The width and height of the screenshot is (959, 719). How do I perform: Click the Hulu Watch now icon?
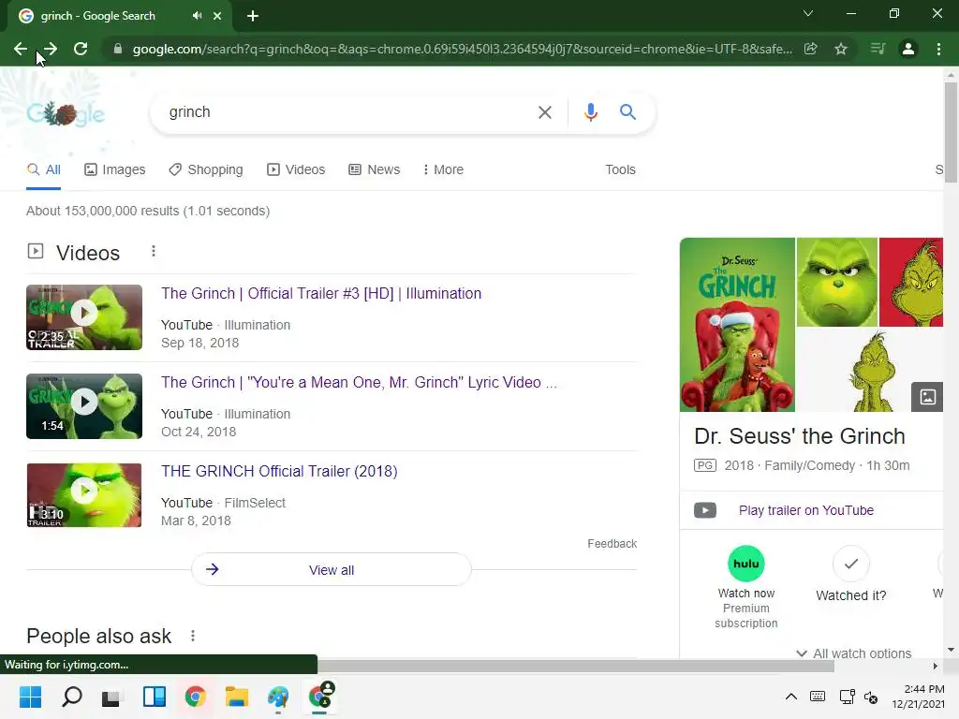746,564
